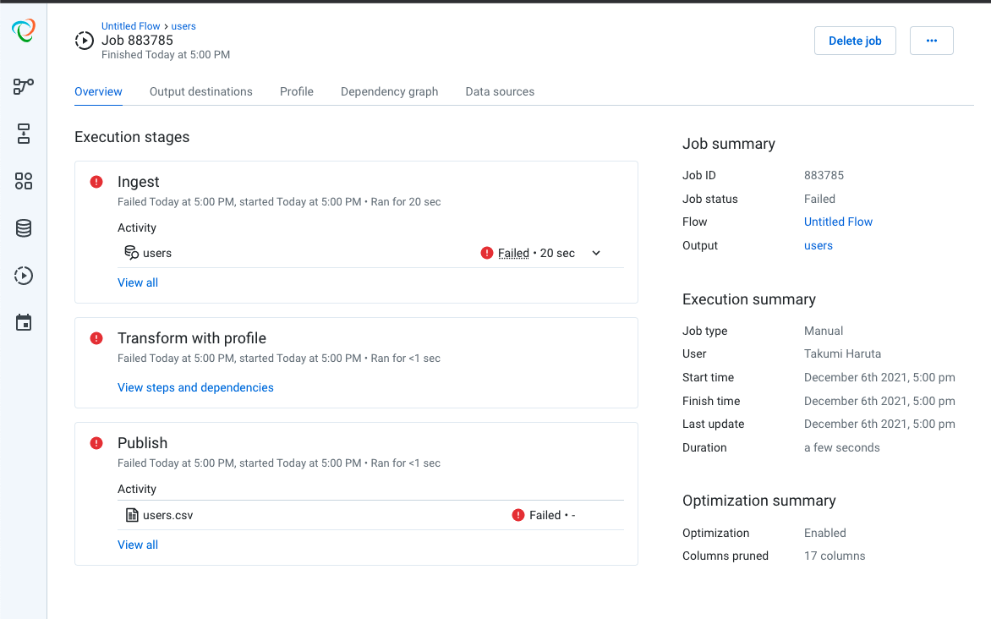Open Job history from the sidebar

tap(23, 276)
